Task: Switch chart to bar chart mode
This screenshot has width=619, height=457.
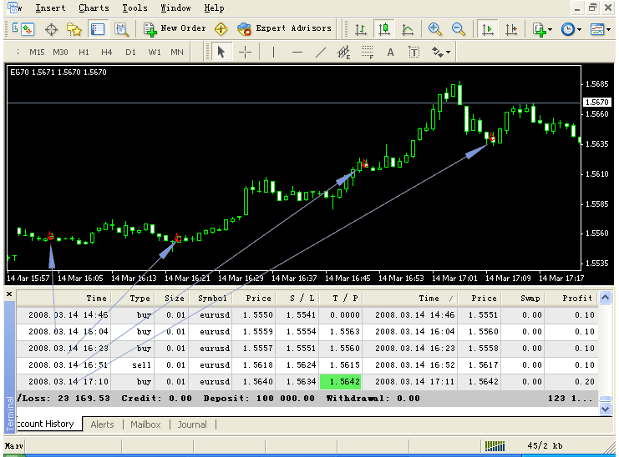Action: (x=361, y=28)
